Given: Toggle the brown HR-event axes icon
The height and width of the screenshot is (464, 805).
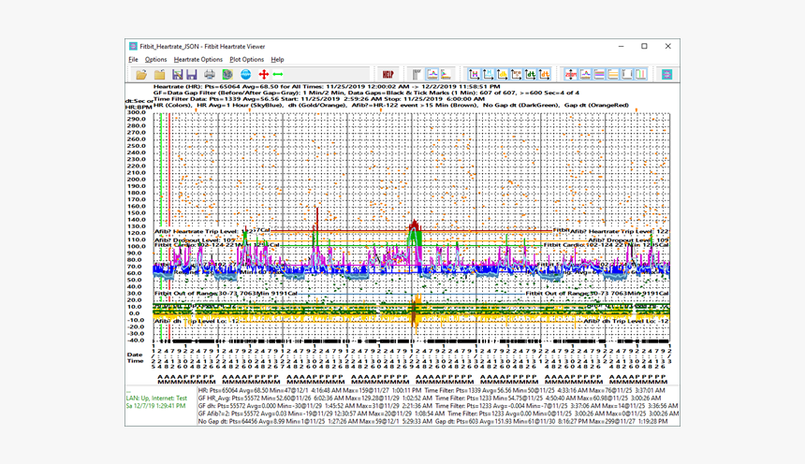Looking at the screenshot, I should [516, 75].
